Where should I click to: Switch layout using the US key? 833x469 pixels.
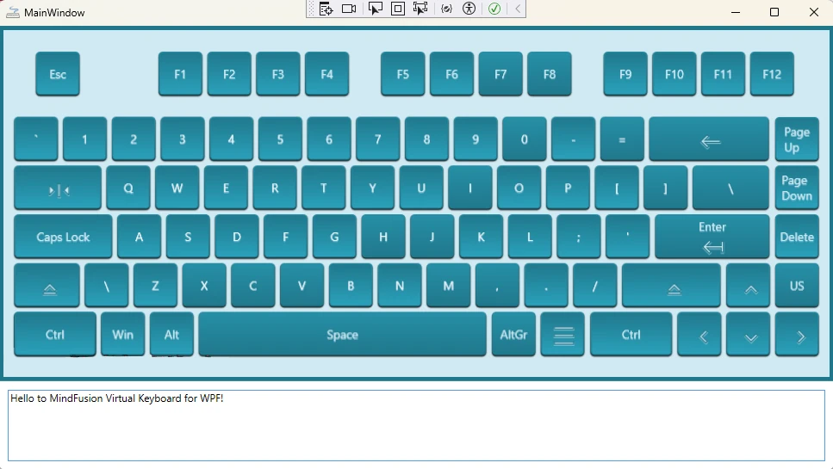pyautogui.click(x=797, y=286)
